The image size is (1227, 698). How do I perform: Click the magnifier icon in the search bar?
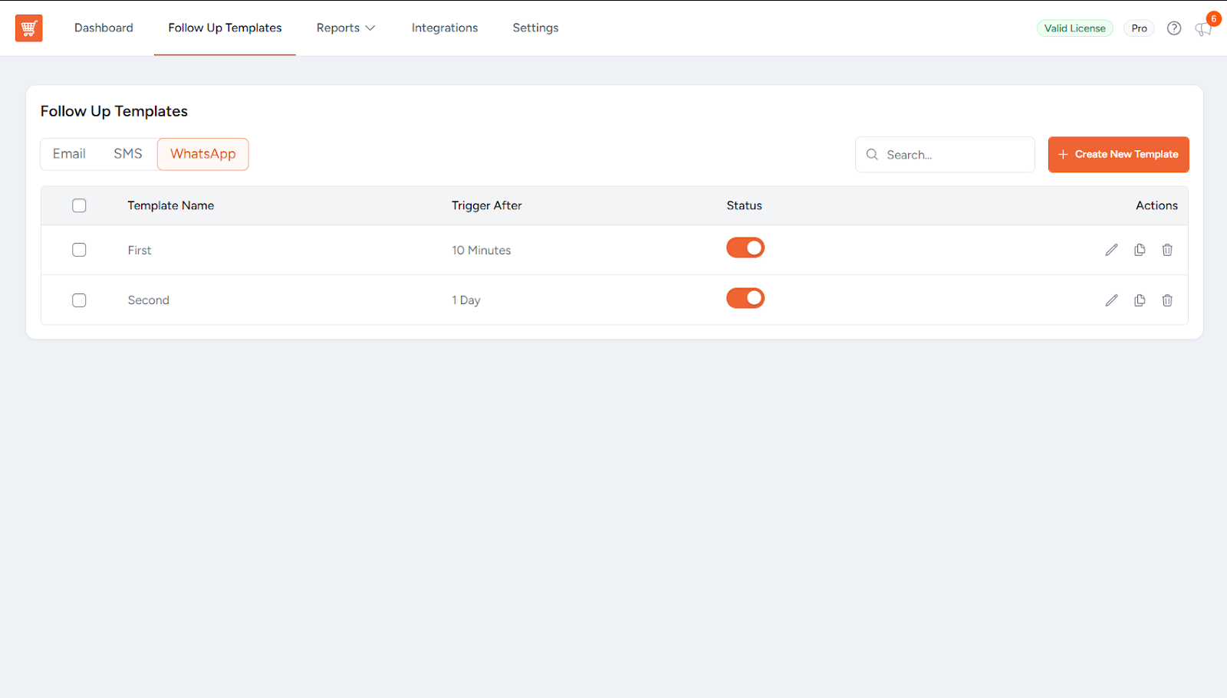click(872, 154)
